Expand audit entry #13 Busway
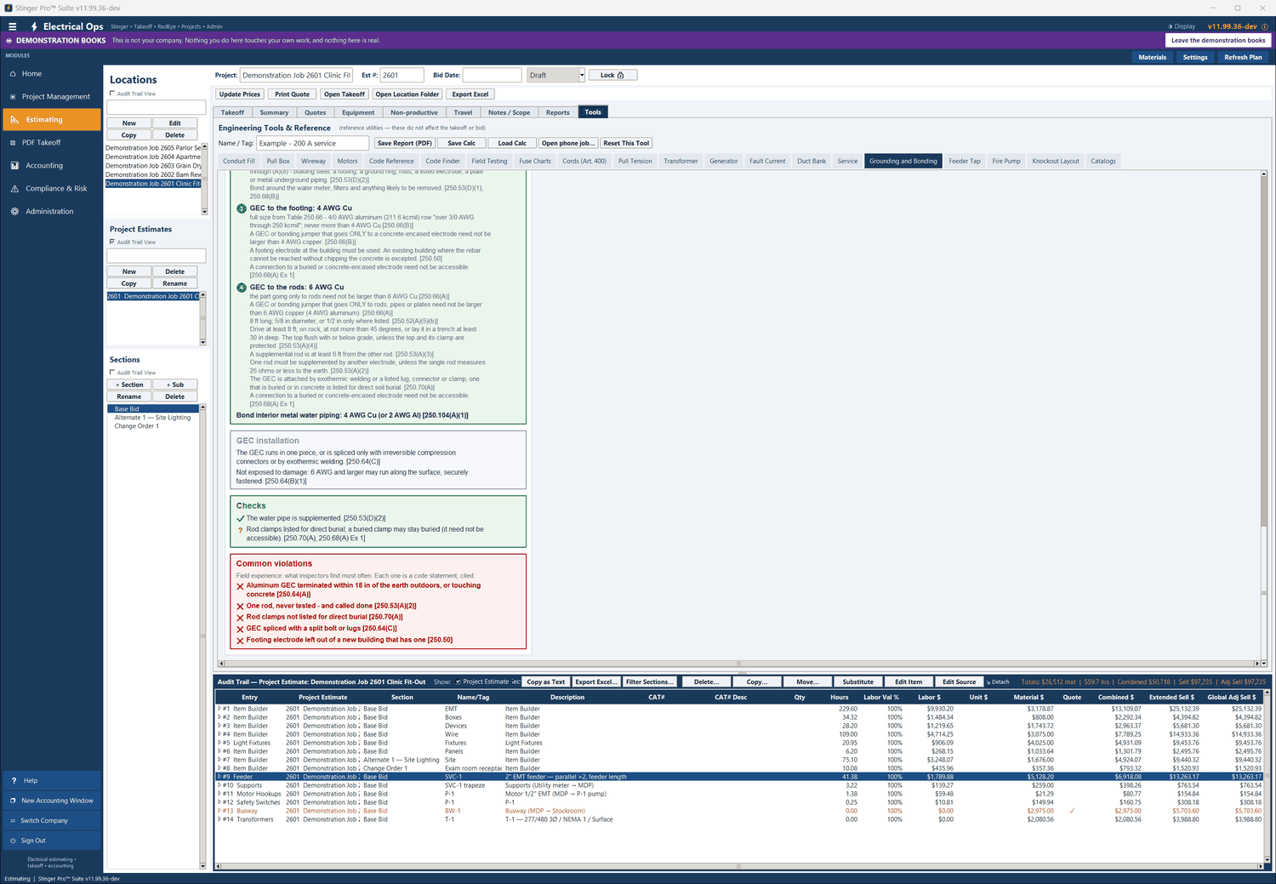The height and width of the screenshot is (884, 1276). coord(219,811)
